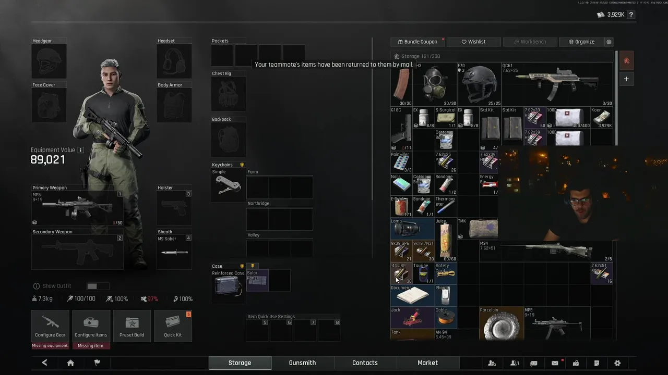
Task: Select the Document item
Action: click(412, 295)
